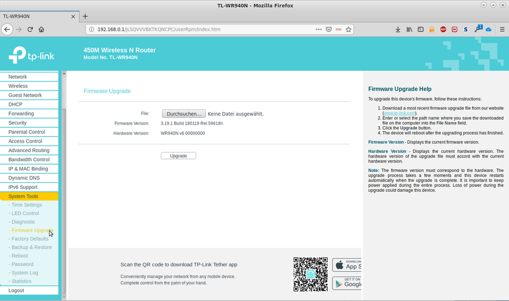Open Factory Defaults under System Tools
Image resolution: width=509 pixels, height=301 pixels.
click(x=29, y=239)
